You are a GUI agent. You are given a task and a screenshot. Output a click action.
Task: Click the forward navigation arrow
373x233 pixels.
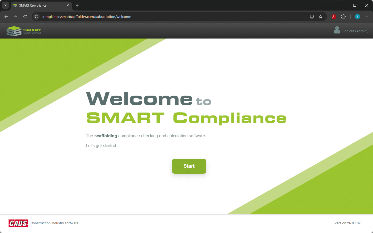click(x=16, y=17)
